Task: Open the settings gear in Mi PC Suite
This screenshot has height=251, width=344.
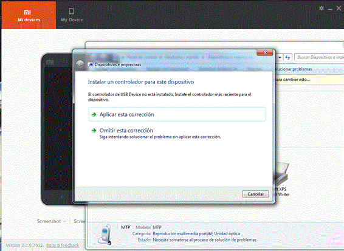Action: coord(322,9)
